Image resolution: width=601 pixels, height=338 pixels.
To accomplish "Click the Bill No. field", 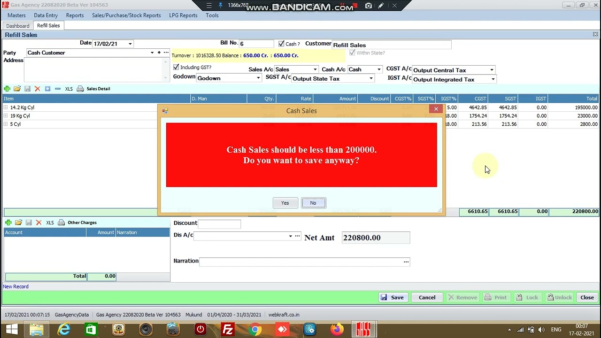I will (256, 44).
